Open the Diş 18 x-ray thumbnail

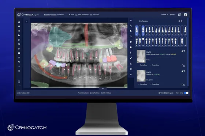[x=141, y=76]
